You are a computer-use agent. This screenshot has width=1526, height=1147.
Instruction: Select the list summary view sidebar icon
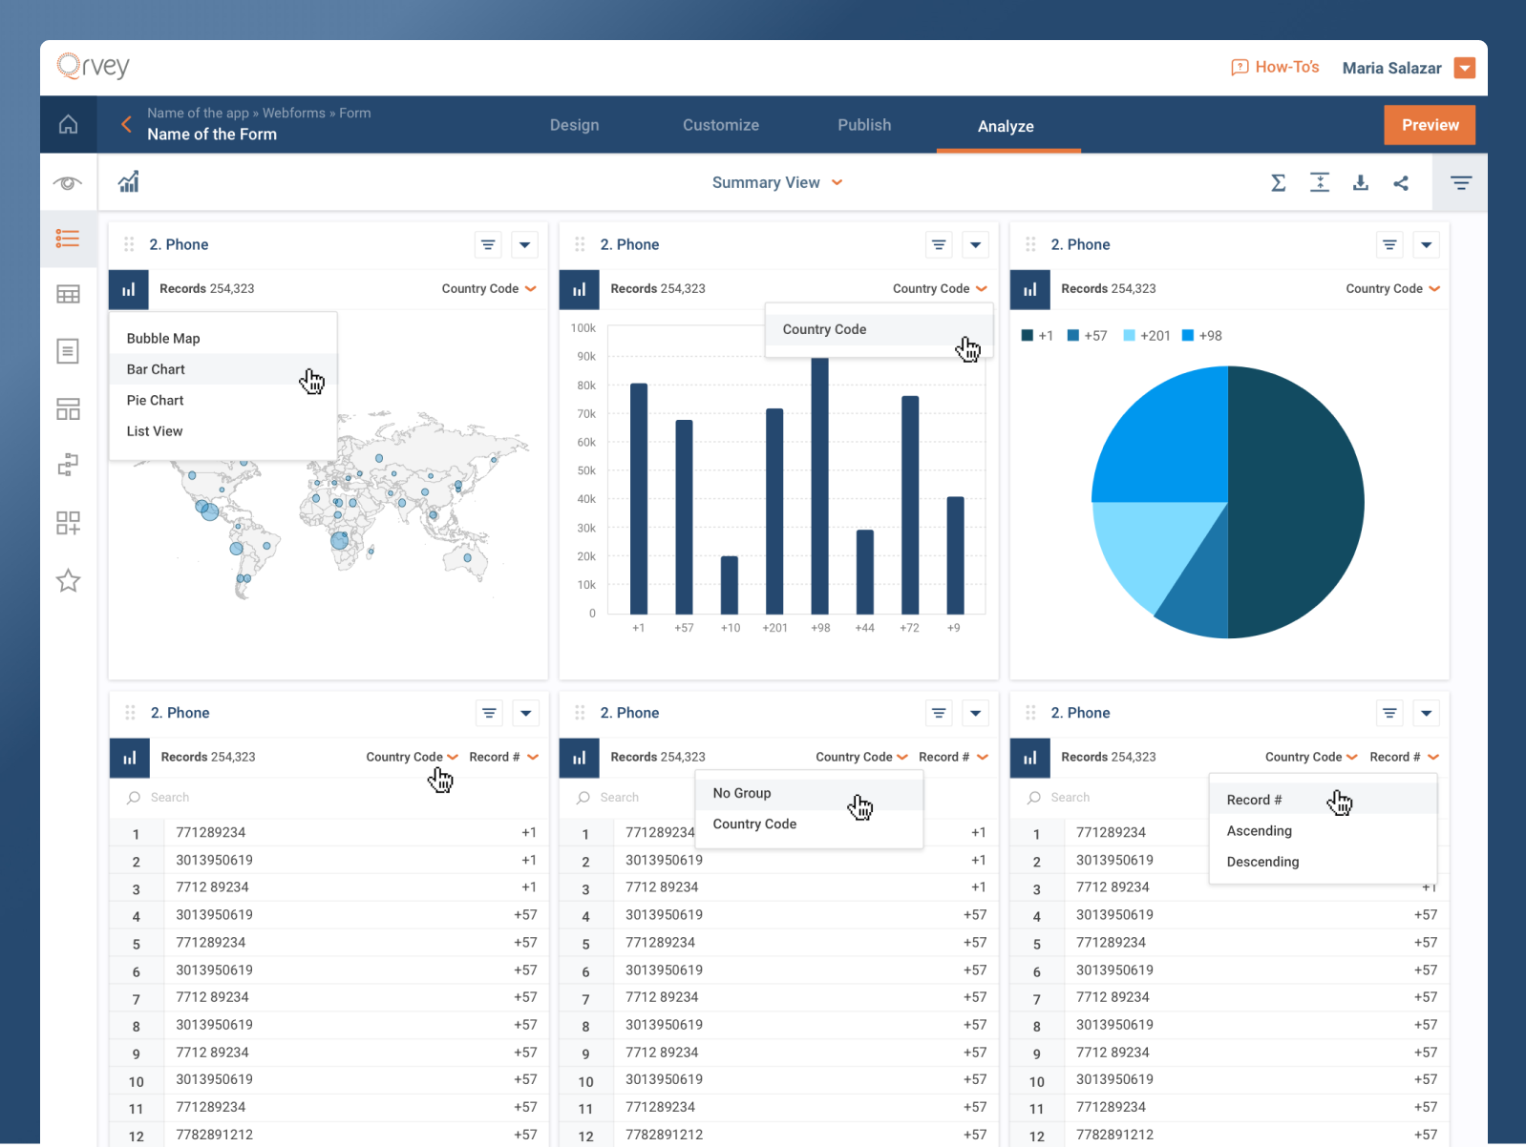click(68, 239)
